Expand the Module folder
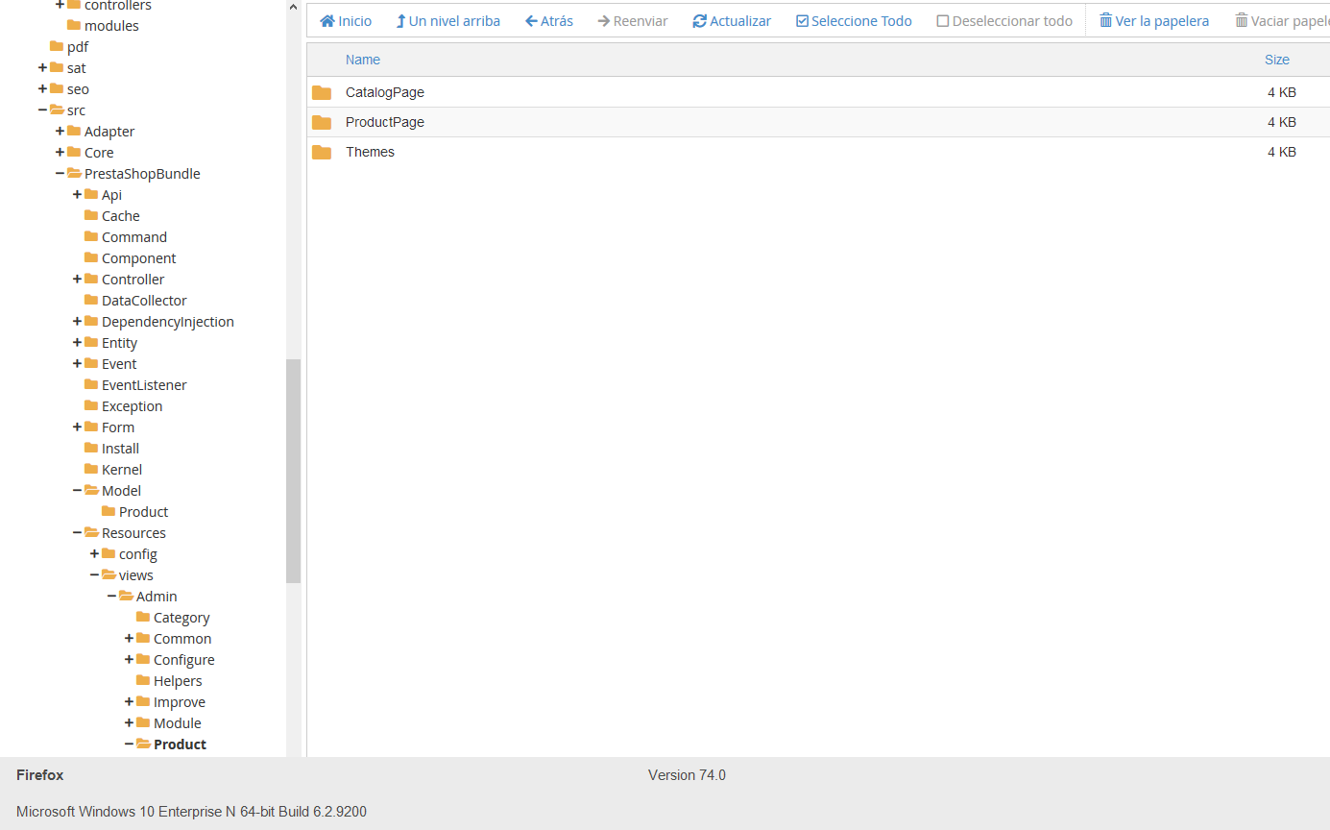Viewport: 1330px width, 830px height. pyautogui.click(x=129, y=722)
